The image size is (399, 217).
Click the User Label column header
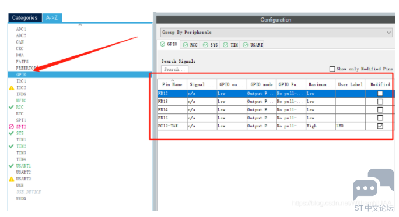click(351, 84)
